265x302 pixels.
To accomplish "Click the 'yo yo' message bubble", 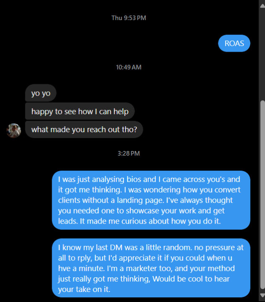I will coord(41,93).
